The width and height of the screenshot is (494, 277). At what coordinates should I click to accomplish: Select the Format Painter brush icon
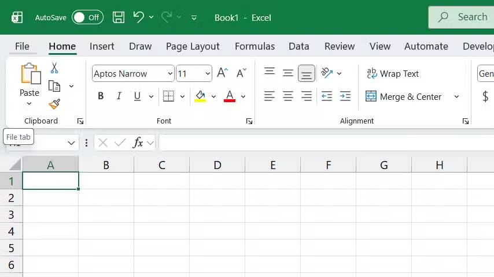(x=54, y=104)
